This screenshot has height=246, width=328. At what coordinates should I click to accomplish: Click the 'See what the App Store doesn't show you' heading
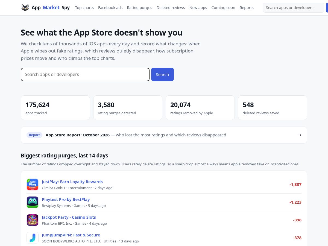coord(102,33)
